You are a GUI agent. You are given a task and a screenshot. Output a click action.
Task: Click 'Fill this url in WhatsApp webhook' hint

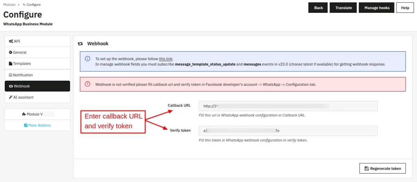[x=252, y=115]
